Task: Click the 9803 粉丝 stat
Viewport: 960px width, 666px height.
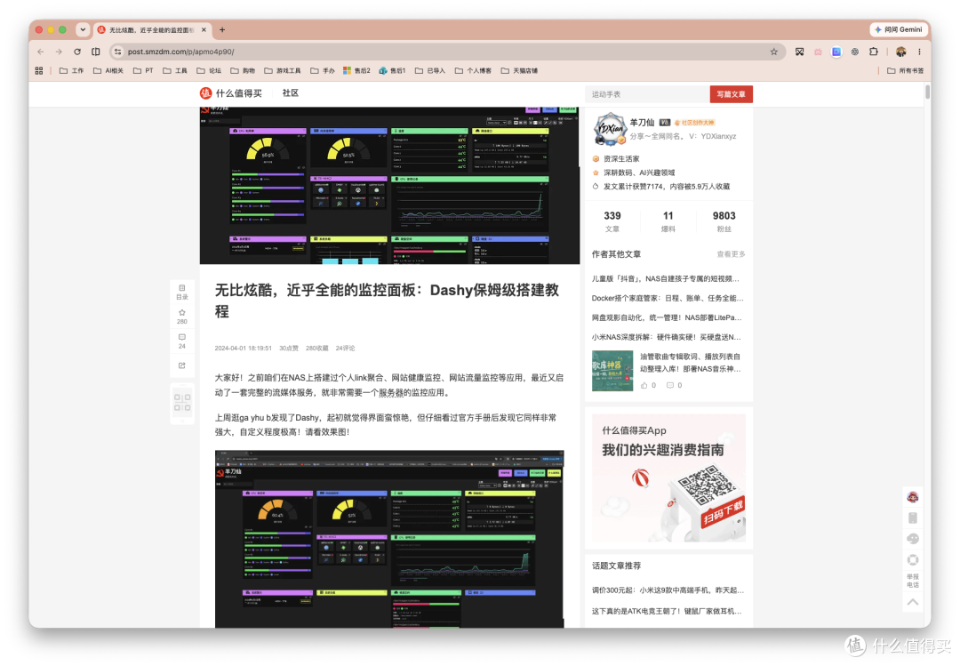Action: (724, 221)
